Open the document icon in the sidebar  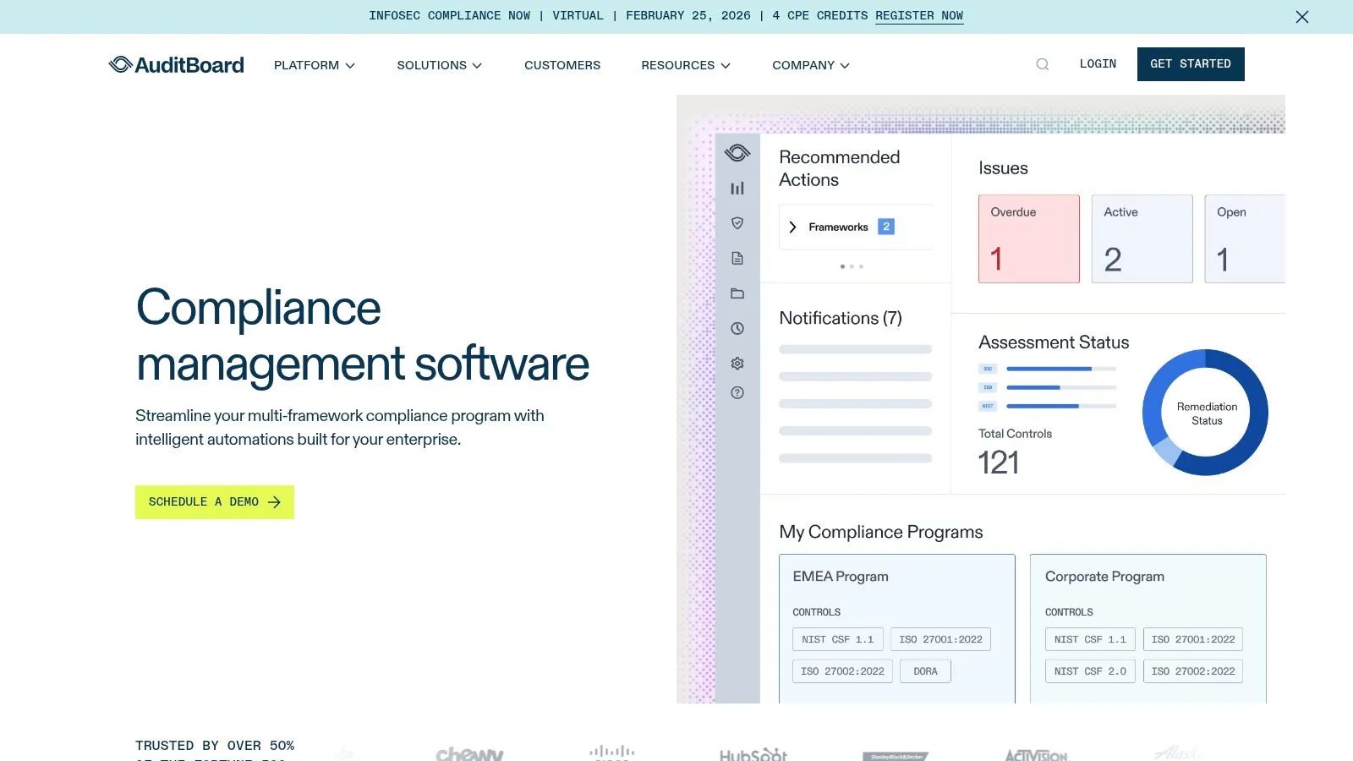(x=737, y=259)
